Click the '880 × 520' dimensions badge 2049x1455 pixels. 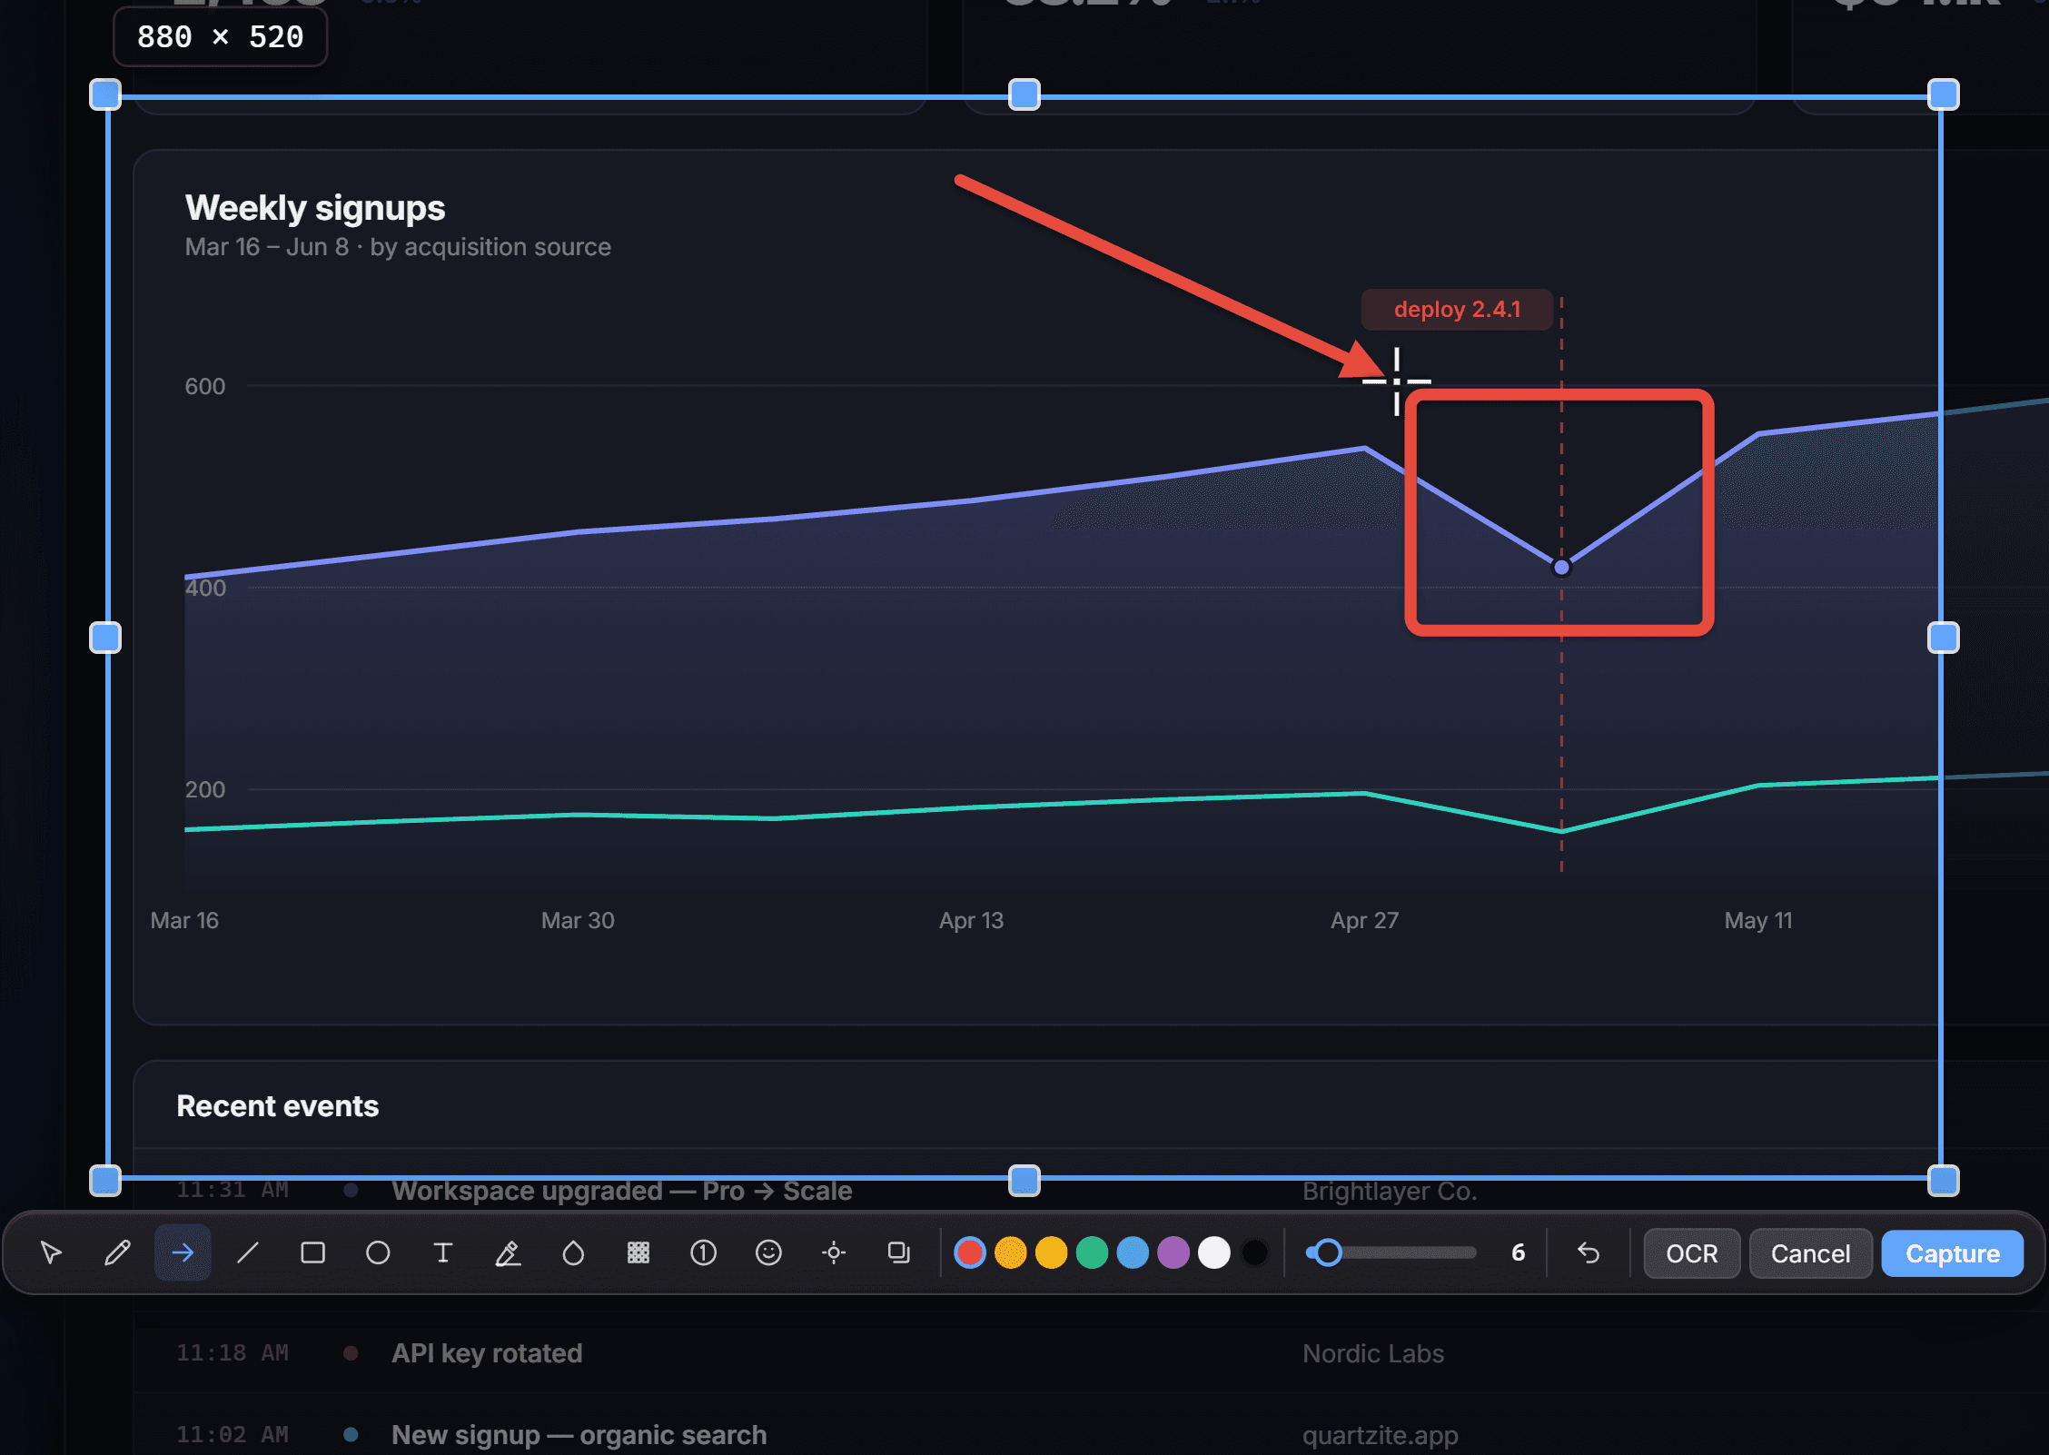click(221, 37)
